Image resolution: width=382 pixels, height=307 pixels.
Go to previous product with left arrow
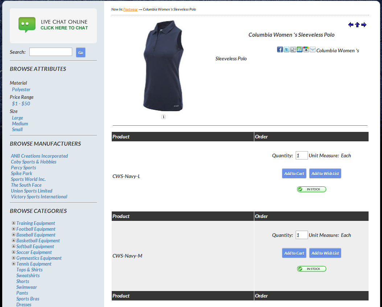point(350,25)
